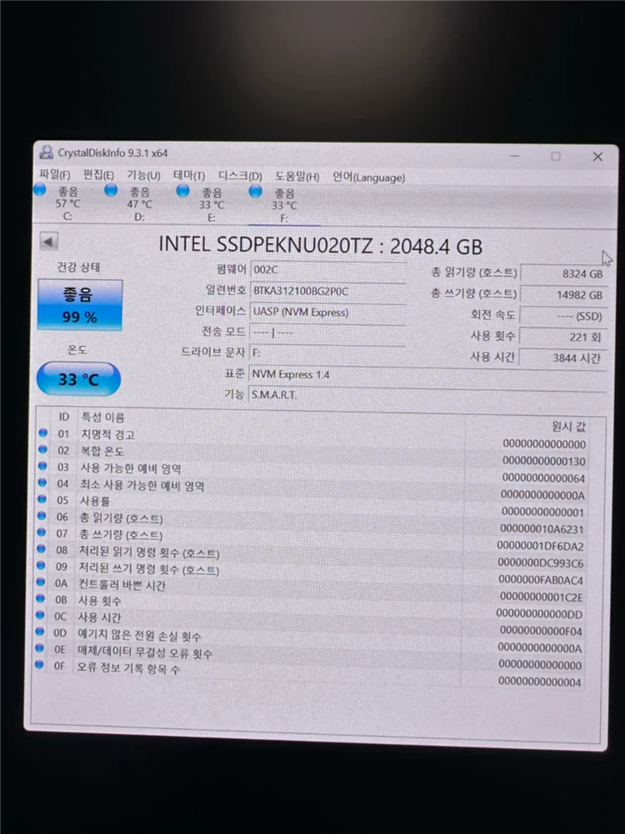
Task: Open the 디스크(D) menu
Action: tap(240, 176)
